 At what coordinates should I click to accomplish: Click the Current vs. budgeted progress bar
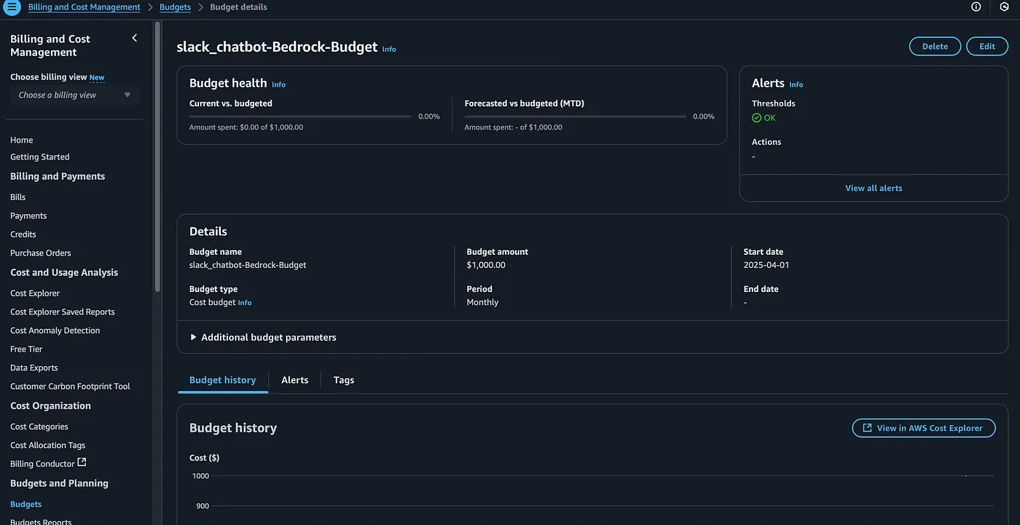pos(301,117)
